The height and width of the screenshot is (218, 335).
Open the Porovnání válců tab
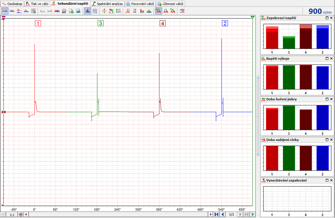coord(140,3)
